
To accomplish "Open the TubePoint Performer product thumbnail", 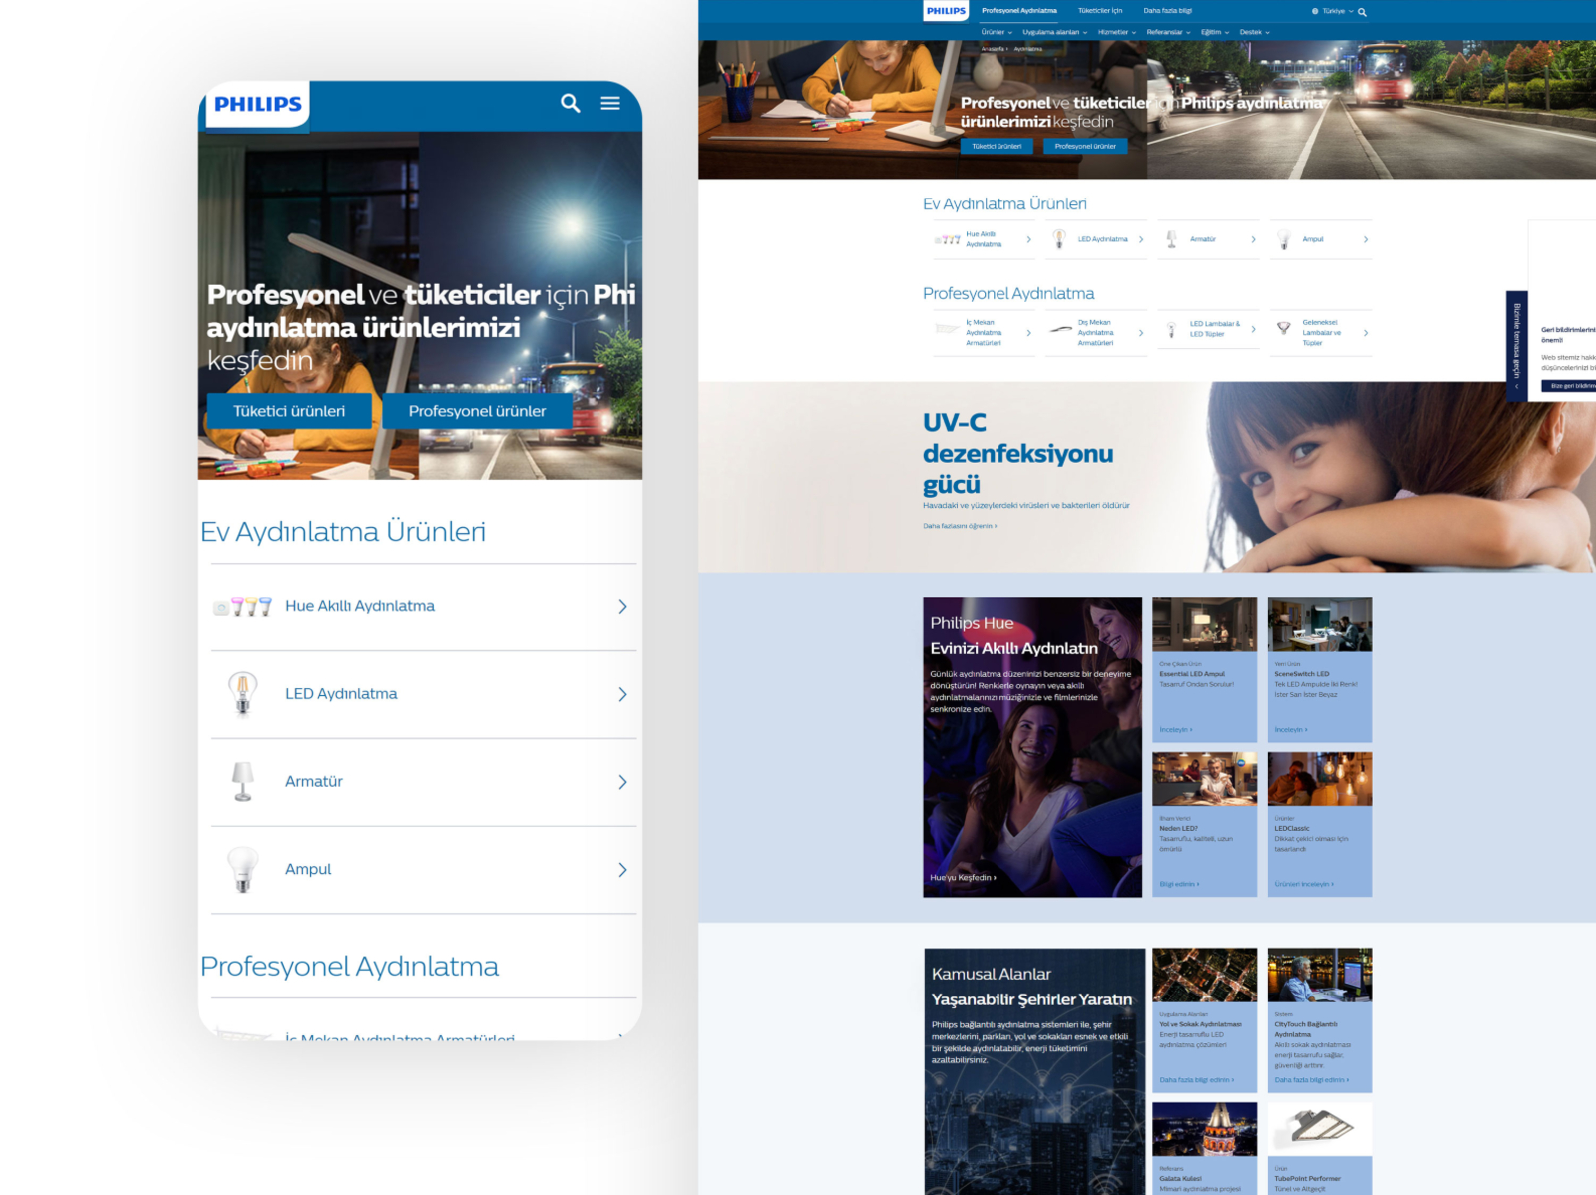I will point(1320,1129).
